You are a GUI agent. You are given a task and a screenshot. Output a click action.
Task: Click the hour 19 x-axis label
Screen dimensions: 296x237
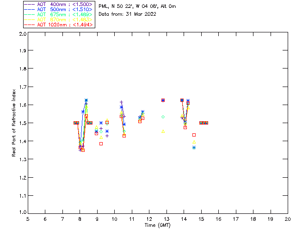coord(271,219)
